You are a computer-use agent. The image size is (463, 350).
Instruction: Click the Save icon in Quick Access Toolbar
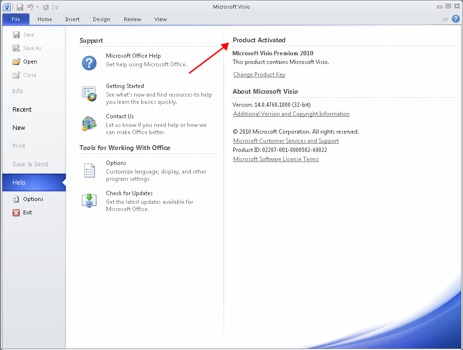(20, 7)
